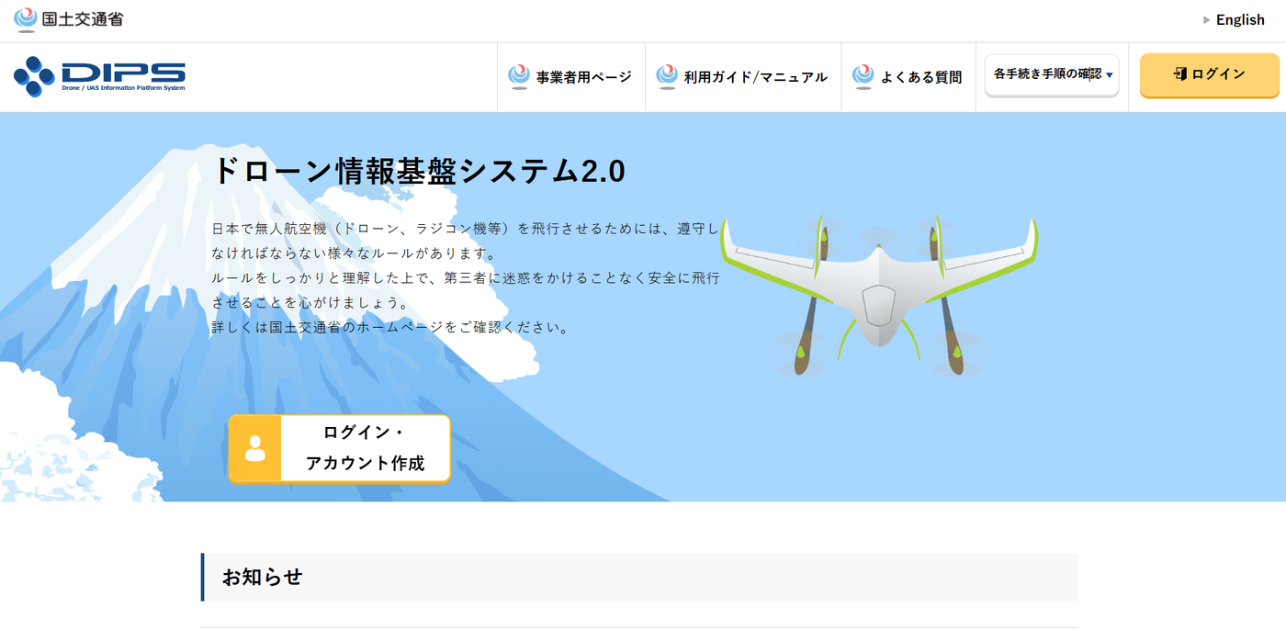Click the user silhouette icon on account button
The width and height of the screenshot is (1286, 630).
point(255,448)
